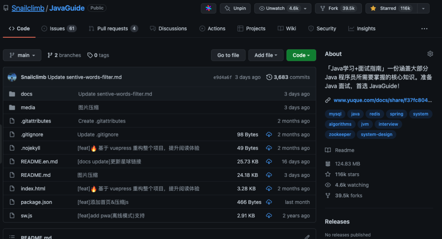Viewport: 442px width, 239px height.
Task: Click the star icon beside 116k stars
Action: pyautogui.click(x=328, y=174)
